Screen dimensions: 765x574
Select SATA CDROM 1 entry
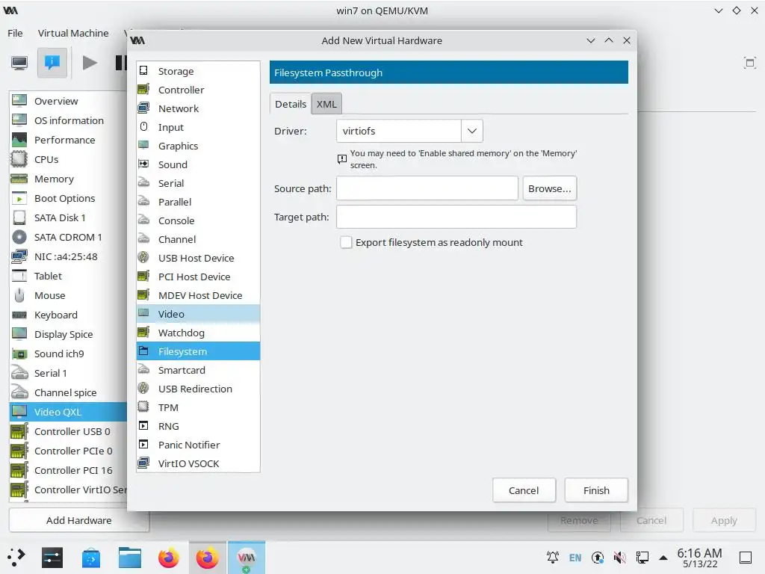(x=68, y=237)
